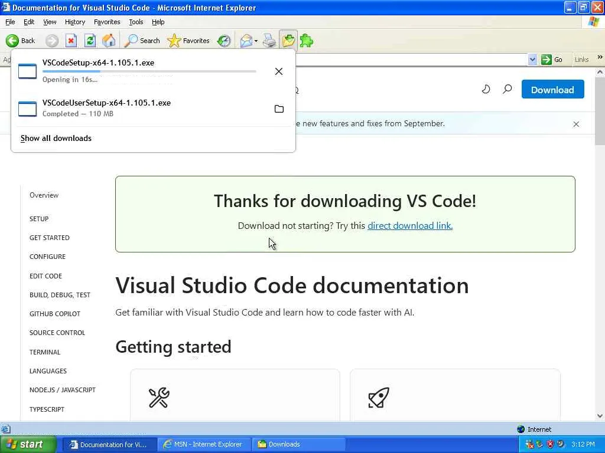The height and width of the screenshot is (453, 605).
Task: Click Internet zone indicator in status bar
Action: click(x=534, y=429)
